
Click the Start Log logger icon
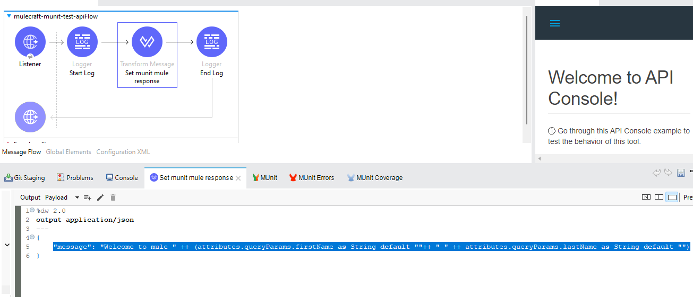[x=82, y=42]
